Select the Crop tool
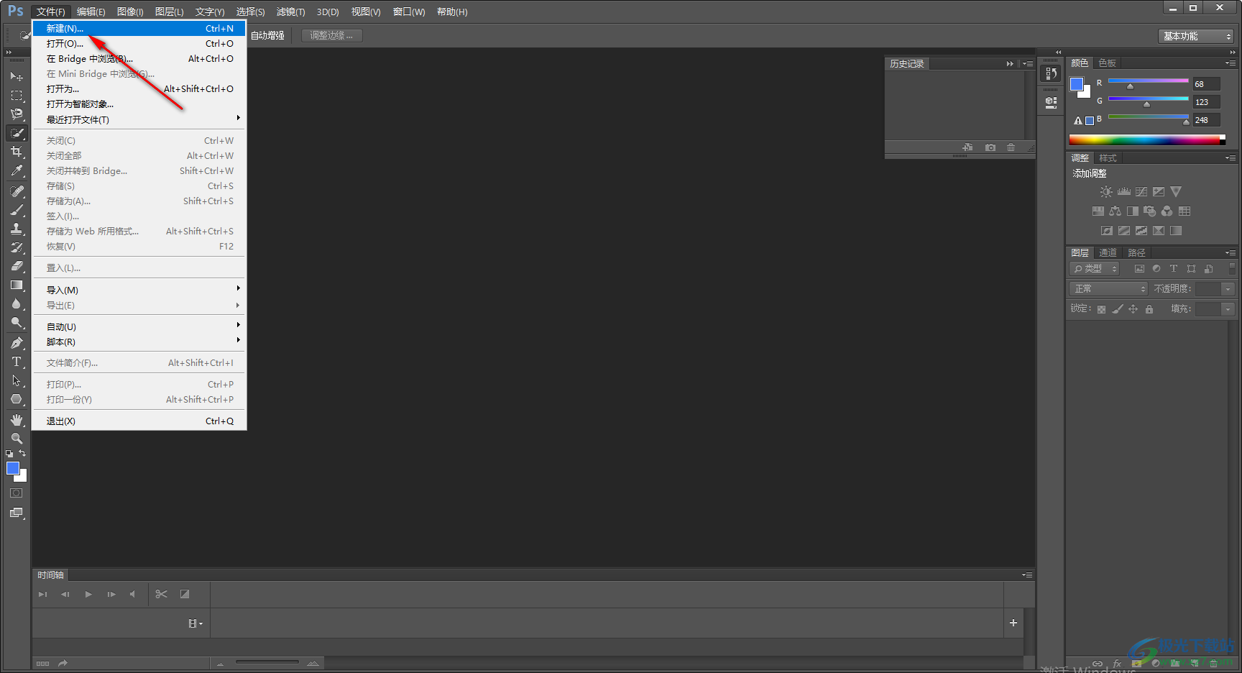 point(17,152)
